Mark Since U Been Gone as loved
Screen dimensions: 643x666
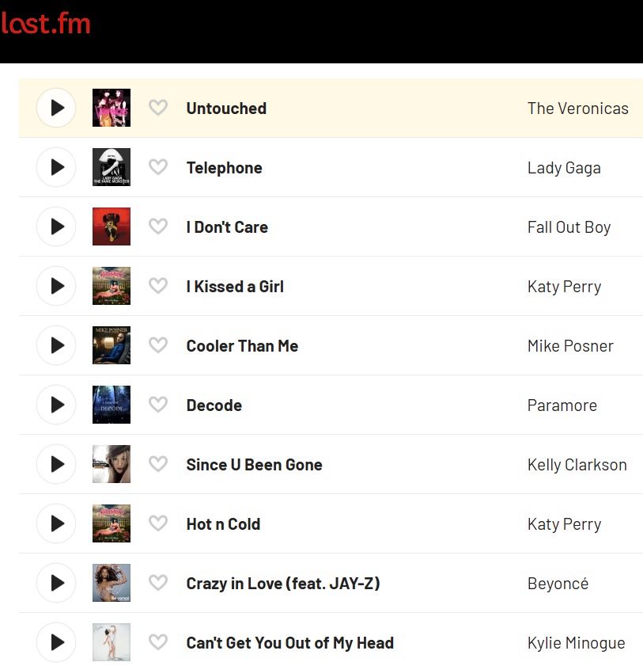point(158,464)
